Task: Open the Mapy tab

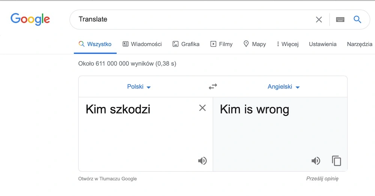Action: [255, 44]
